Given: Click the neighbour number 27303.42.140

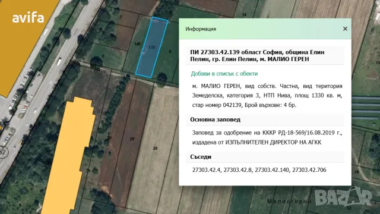Looking at the screenshot, I should point(272,170).
